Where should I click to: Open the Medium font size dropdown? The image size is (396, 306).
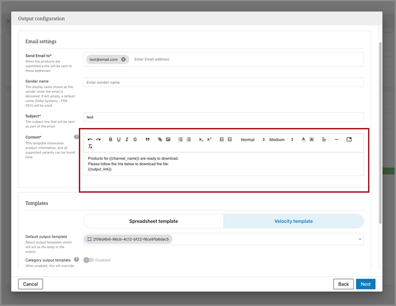tap(281, 139)
